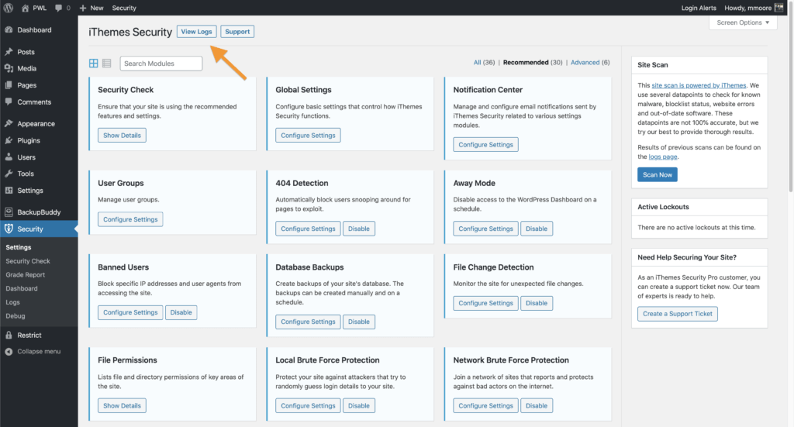
Task: Open the WordPress logo menu
Action: [9, 8]
